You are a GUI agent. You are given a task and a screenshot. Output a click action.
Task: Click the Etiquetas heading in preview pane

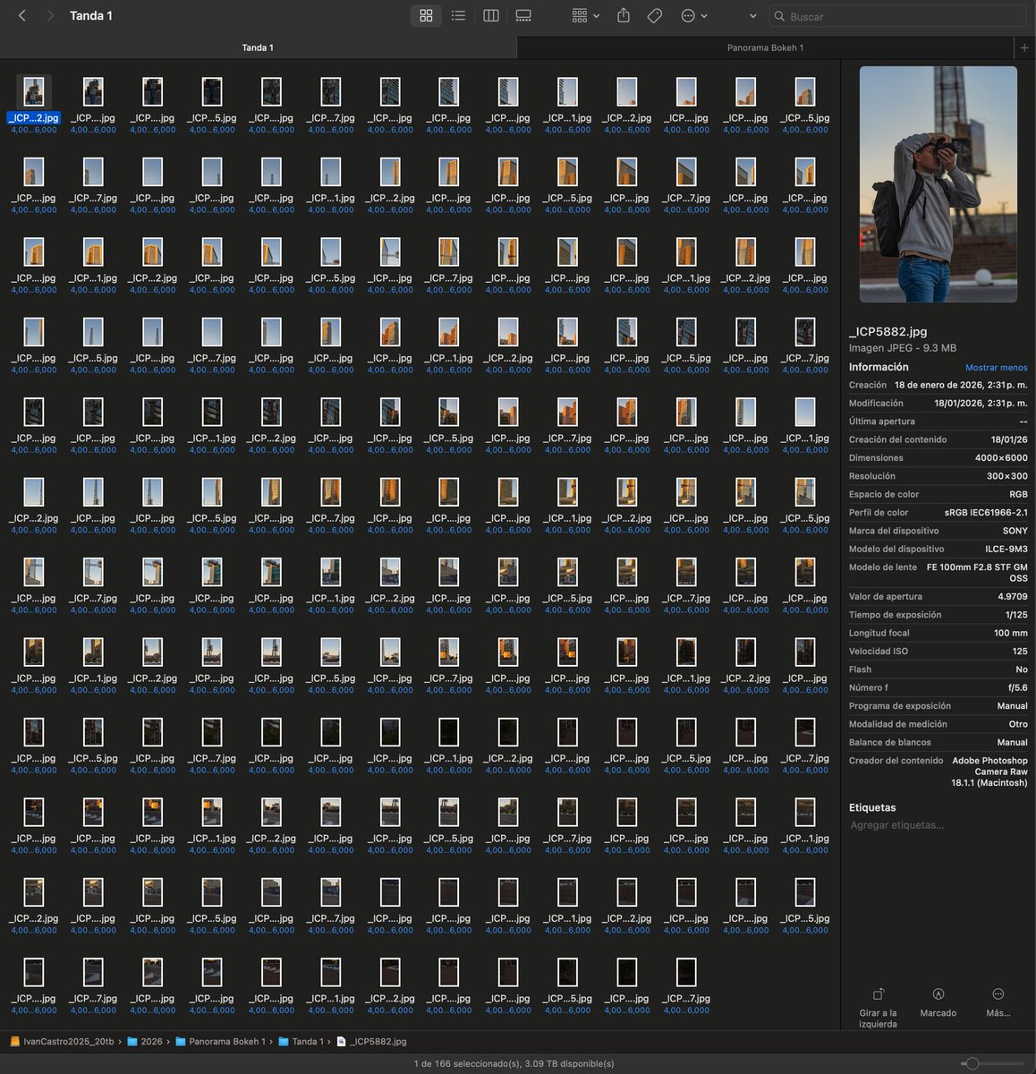coord(872,807)
